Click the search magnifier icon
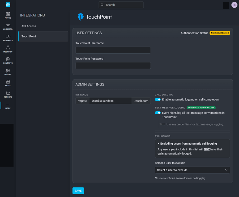This screenshot has width=239, height=197. tap(102, 5)
